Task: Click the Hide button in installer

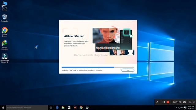Action: pos(128,70)
